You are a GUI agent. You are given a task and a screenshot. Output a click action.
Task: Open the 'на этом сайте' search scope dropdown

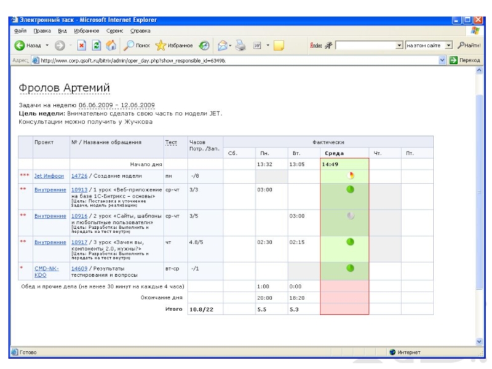pyautogui.click(x=448, y=46)
